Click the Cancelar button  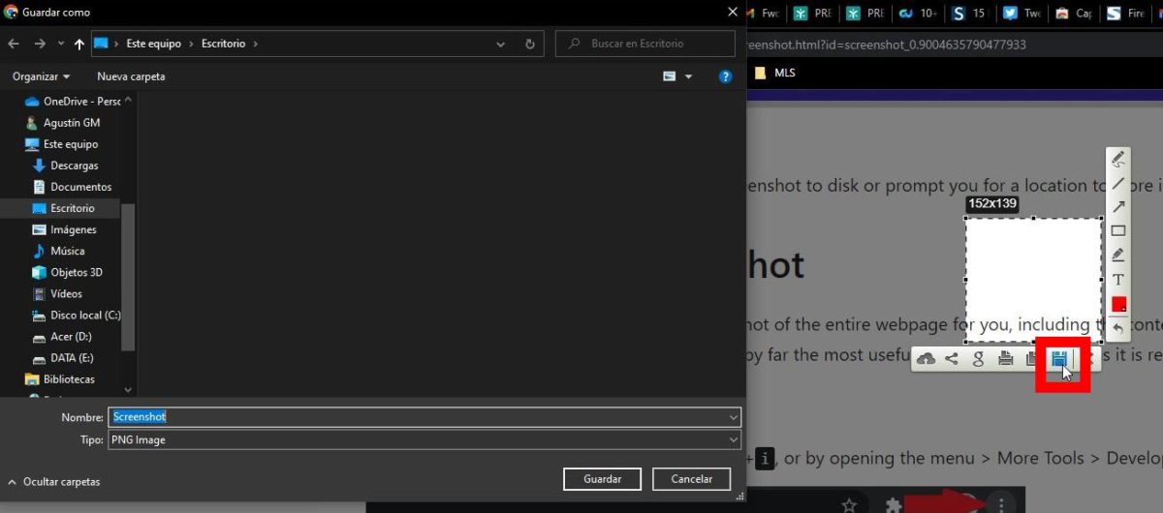[x=691, y=479]
